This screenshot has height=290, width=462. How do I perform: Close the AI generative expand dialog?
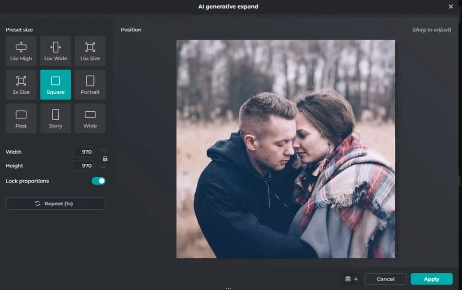click(x=451, y=6)
